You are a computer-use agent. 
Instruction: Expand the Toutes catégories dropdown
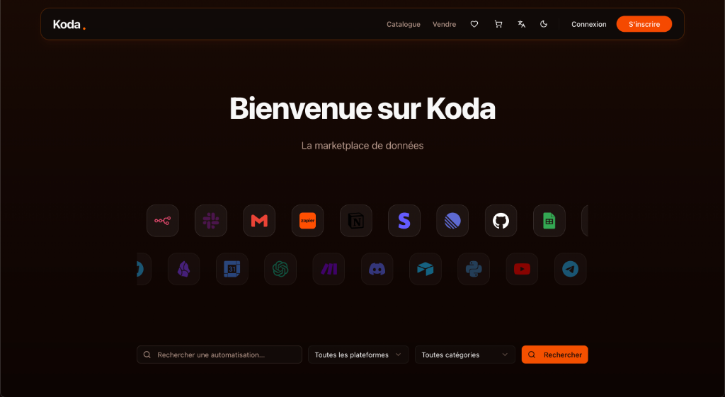click(464, 355)
